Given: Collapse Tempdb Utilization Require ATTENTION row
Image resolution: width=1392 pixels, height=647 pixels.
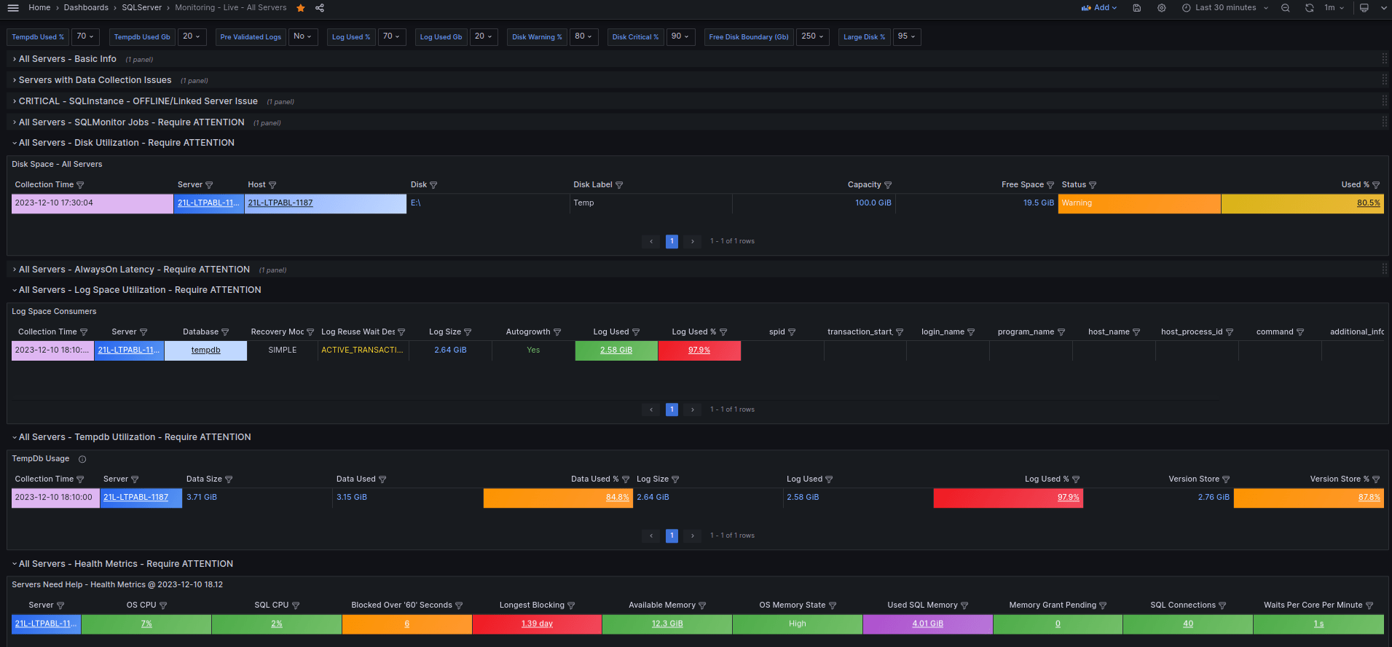Looking at the screenshot, I should coord(134,437).
